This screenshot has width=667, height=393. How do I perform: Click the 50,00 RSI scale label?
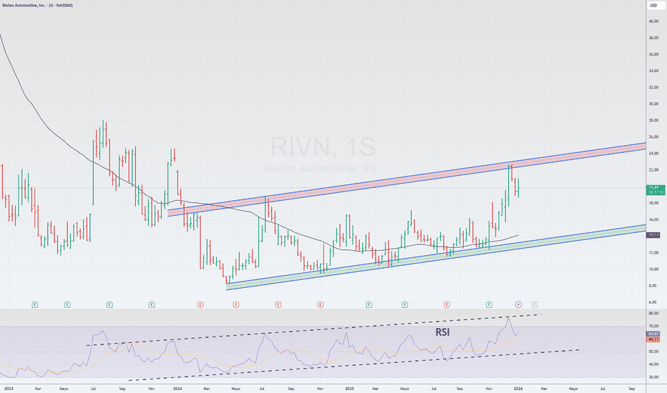pos(653,352)
